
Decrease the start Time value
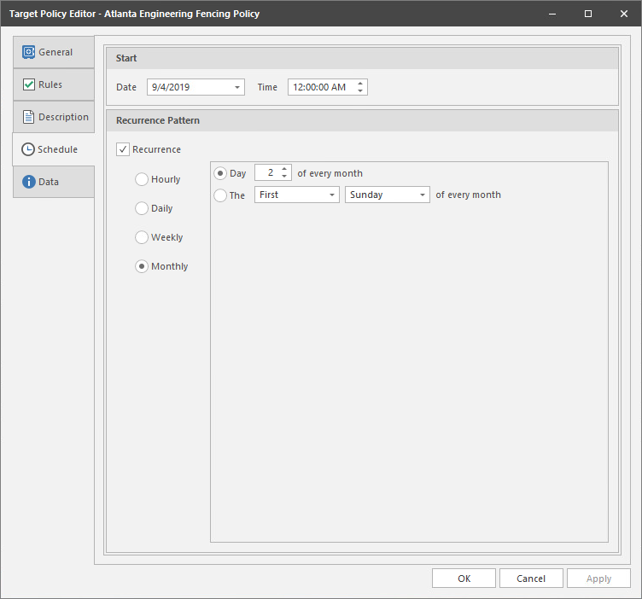[x=360, y=90]
